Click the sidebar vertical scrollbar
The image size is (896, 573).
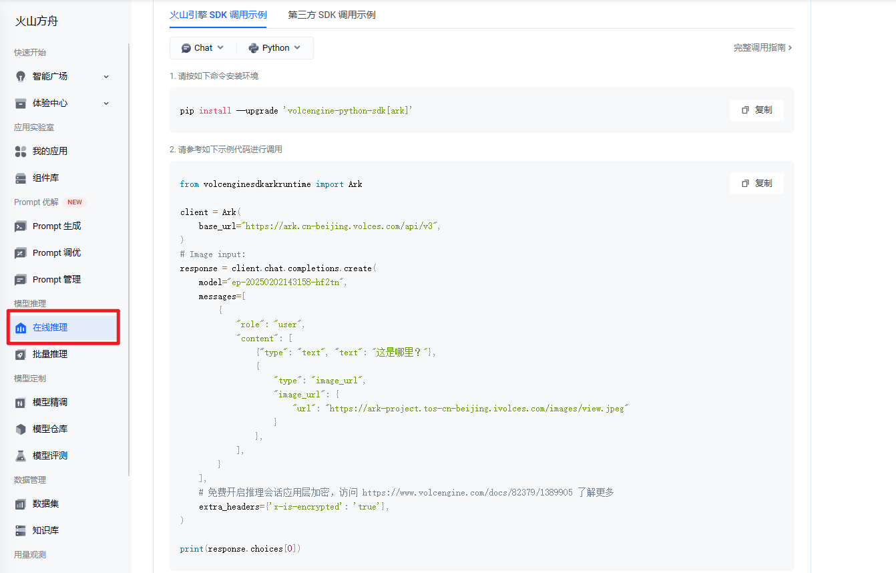point(129,259)
